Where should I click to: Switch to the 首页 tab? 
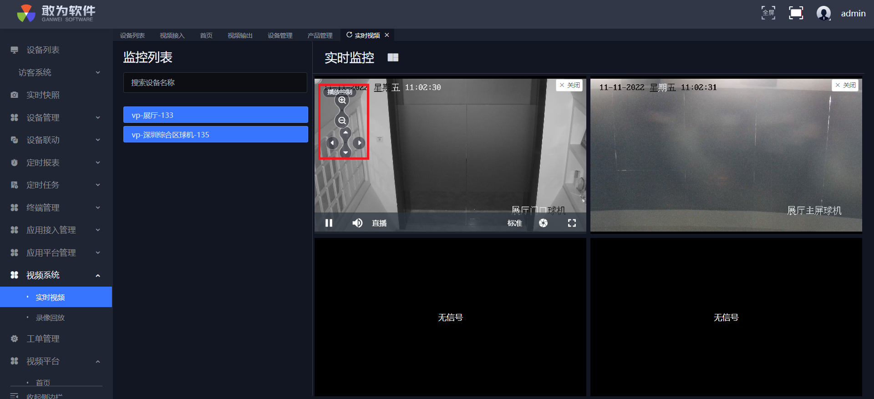[206, 35]
